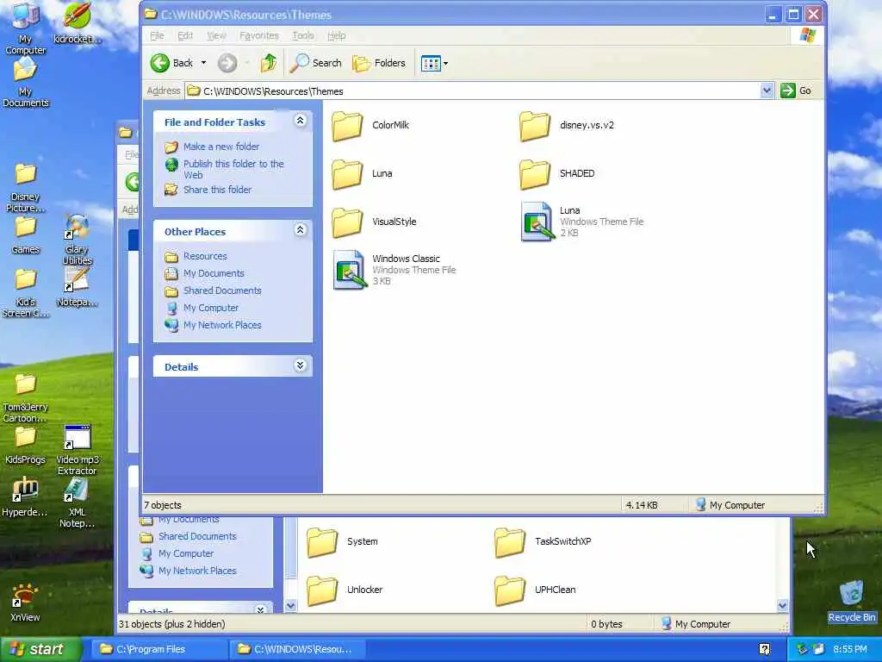
Task: Select Notepad desktop shortcut
Action: click(x=77, y=287)
